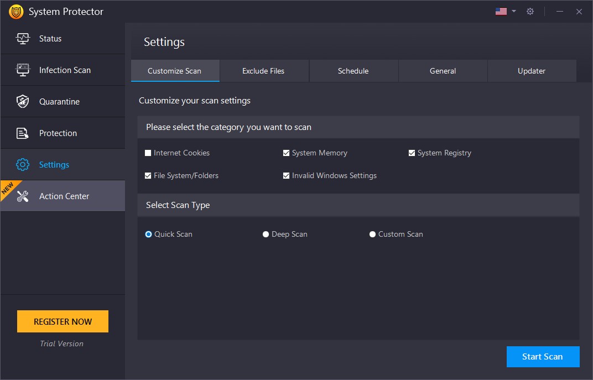The image size is (593, 380).
Task: Choose Custom Scan option
Action: click(x=372, y=234)
